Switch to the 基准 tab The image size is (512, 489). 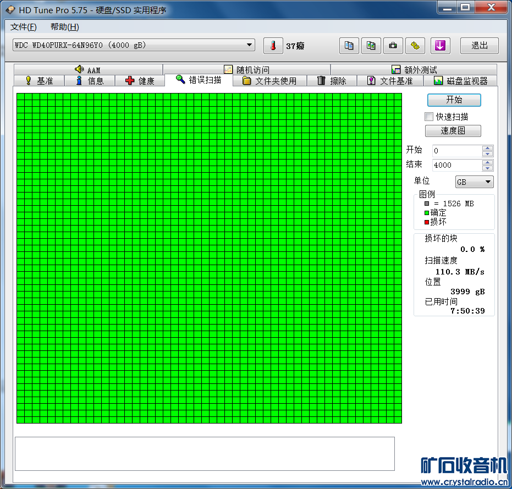pos(39,81)
